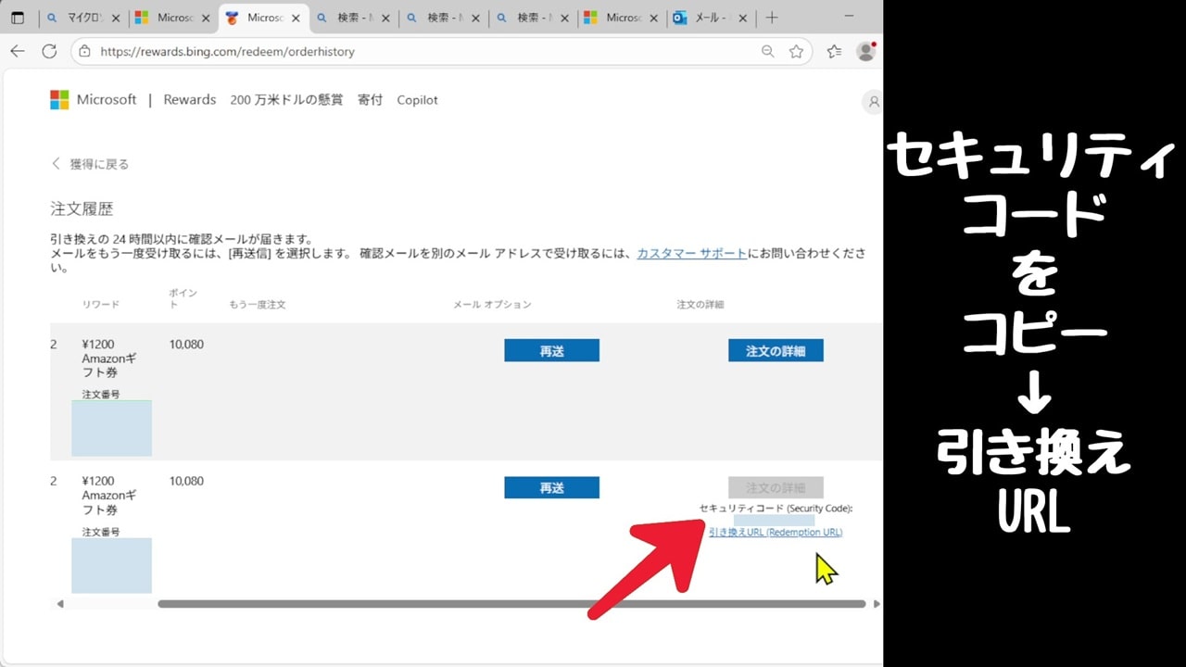
Task: Go back with the browser back arrow
Action: coord(17,51)
